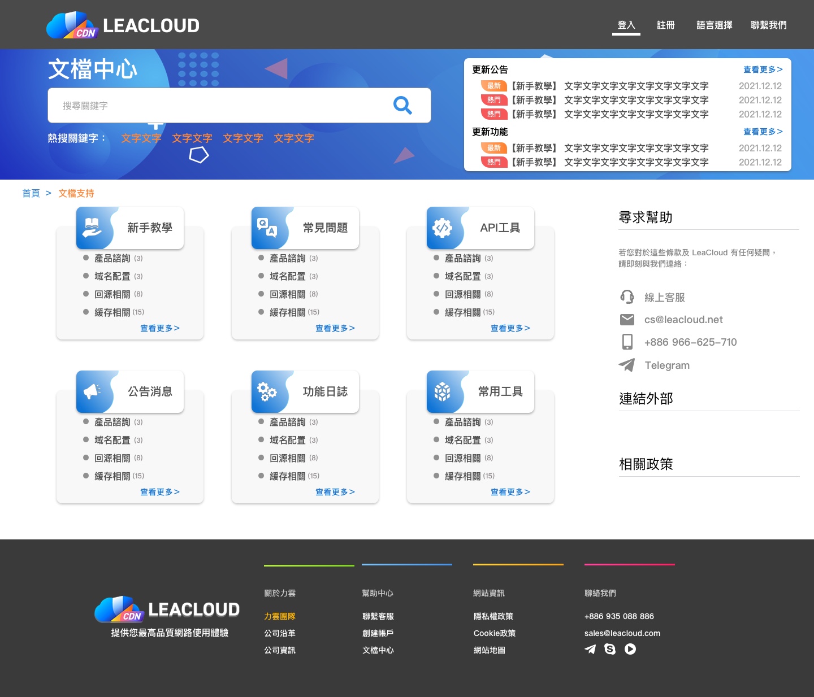814x697 pixels.
Task: Click the 常見問題 Q&A icon
Action: point(267,228)
